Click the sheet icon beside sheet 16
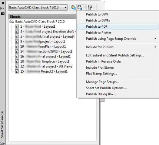Viewport: 159px width, 145px height. tap(17, 56)
